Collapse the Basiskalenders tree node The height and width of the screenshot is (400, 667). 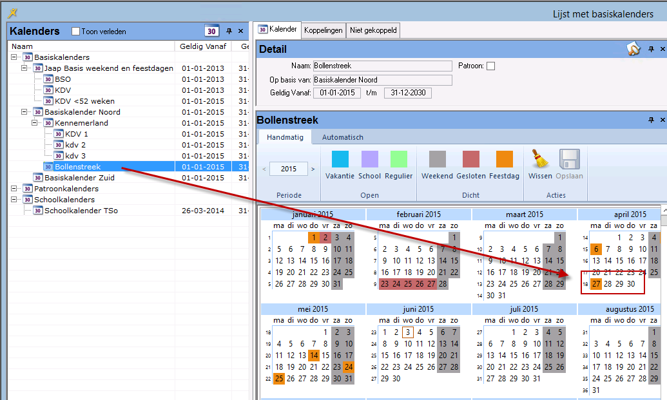click(14, 57)
